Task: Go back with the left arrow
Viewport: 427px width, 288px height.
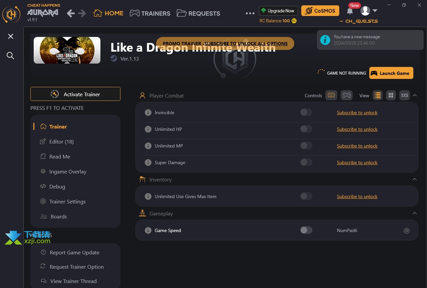Action: coord(70,13)
